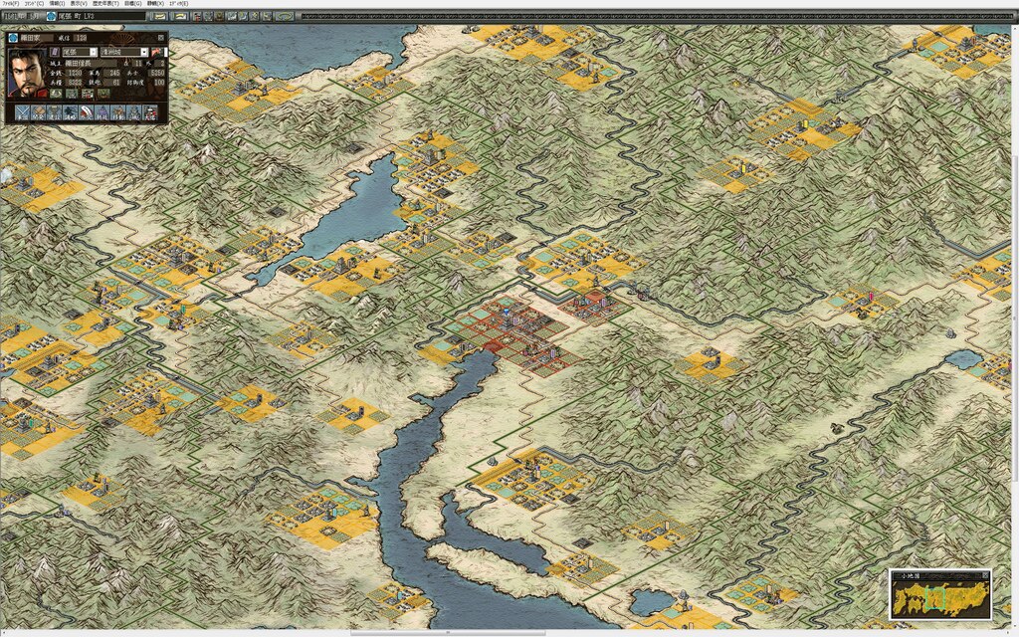The image size is (1019, 637).
Task: Select the crossed swords military command icon
Action: (x=22, y=112)
